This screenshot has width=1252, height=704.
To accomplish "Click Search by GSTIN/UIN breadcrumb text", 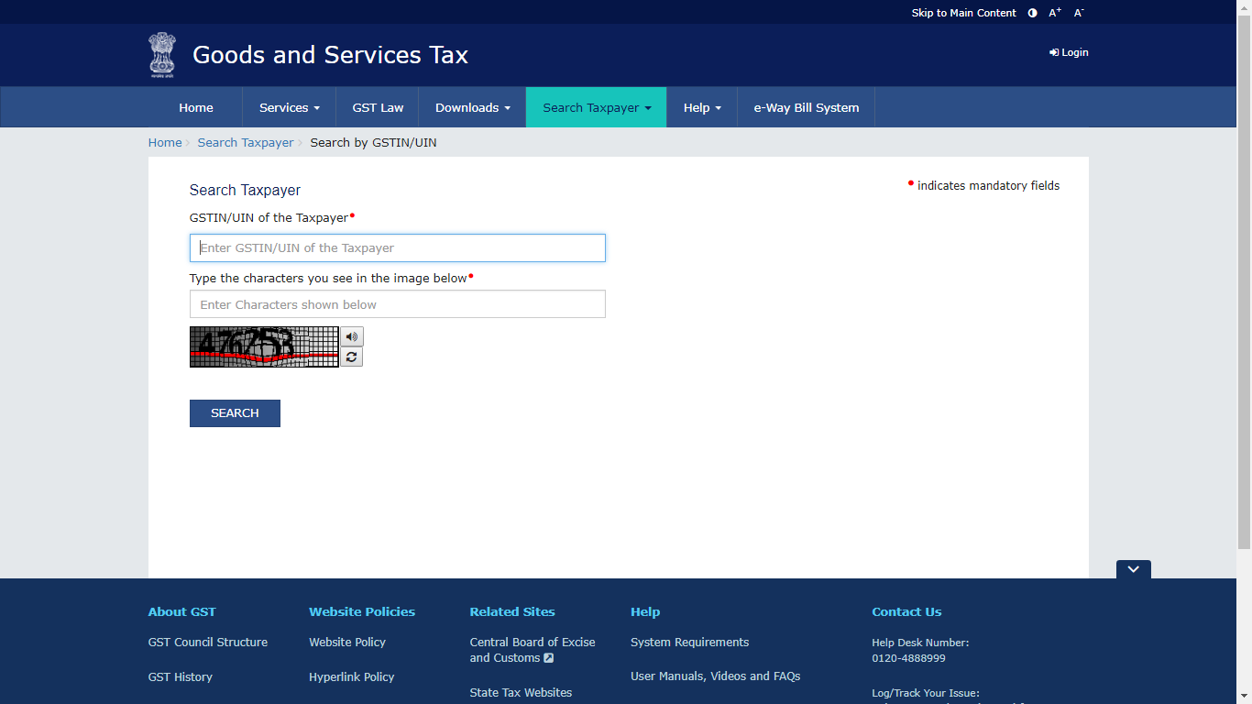I will 373,142.
